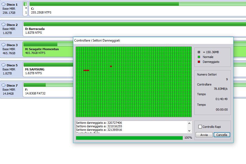
Task: Select the F: 14.83GB FAT32 partition
Action: click(x=48, y=90)
